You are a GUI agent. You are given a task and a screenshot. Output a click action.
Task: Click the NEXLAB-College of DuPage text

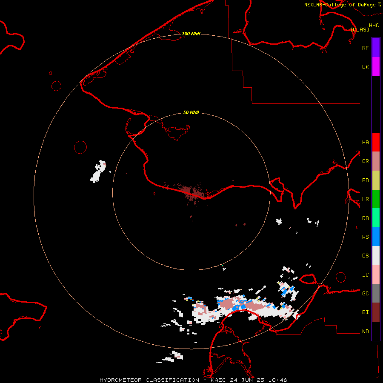340,5
